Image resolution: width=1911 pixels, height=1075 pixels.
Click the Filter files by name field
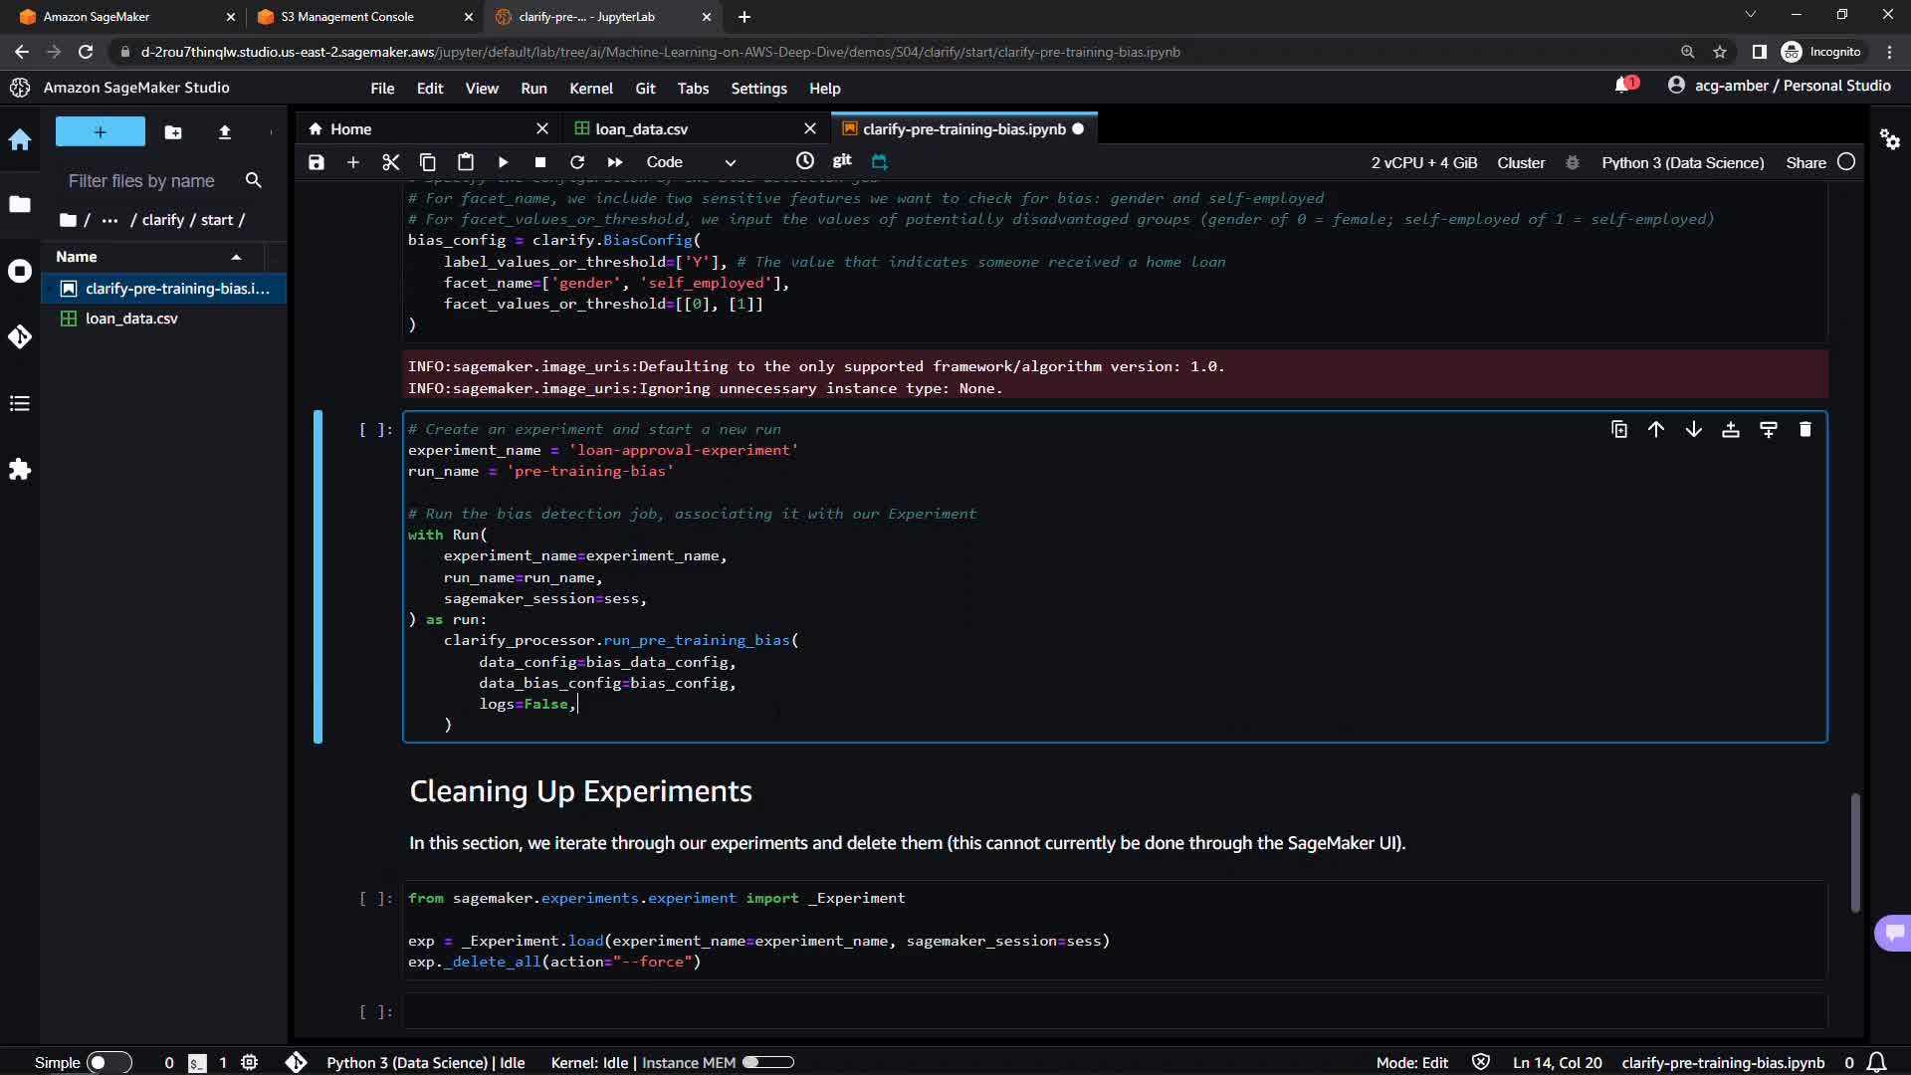pyautogui.click(x=141, y=181)
